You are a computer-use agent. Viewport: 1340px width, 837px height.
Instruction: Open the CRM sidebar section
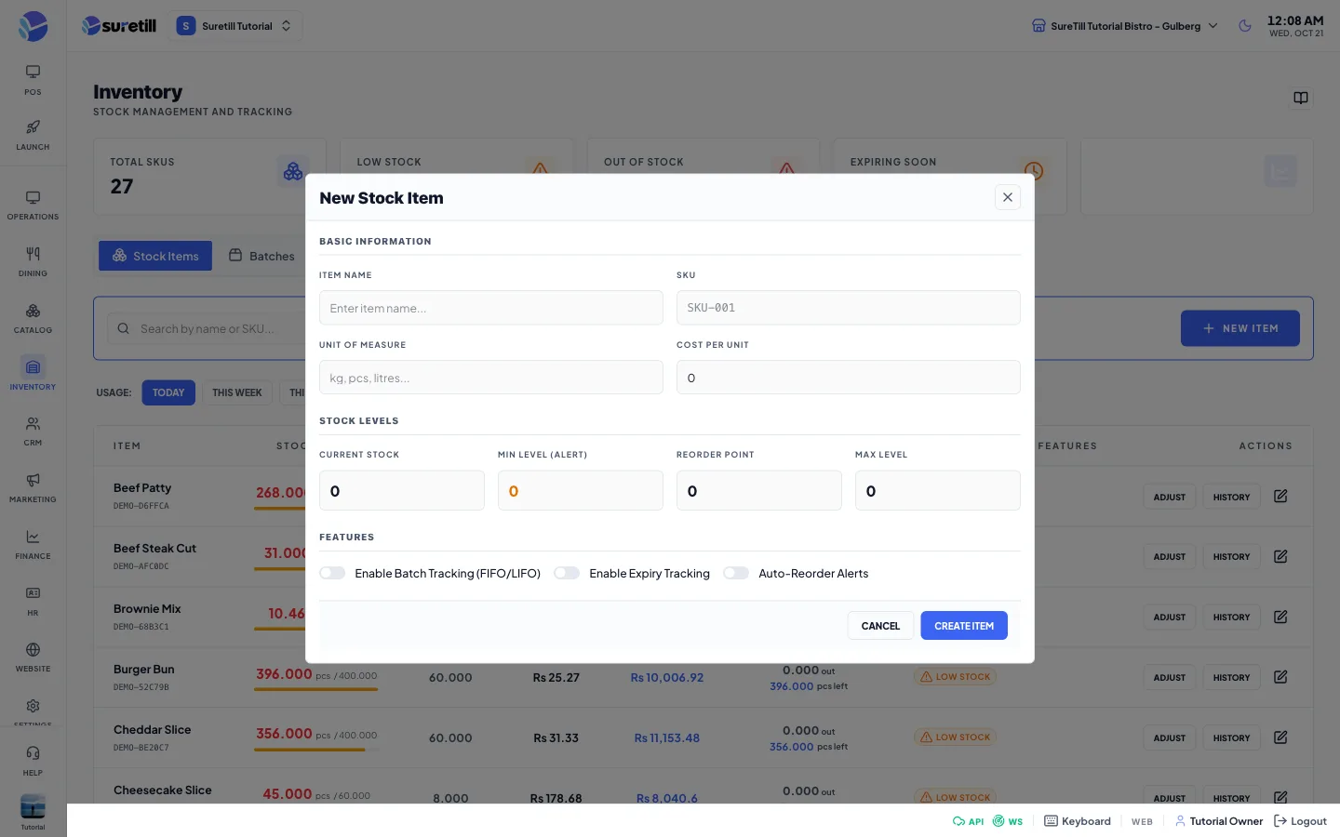(33, 431)
